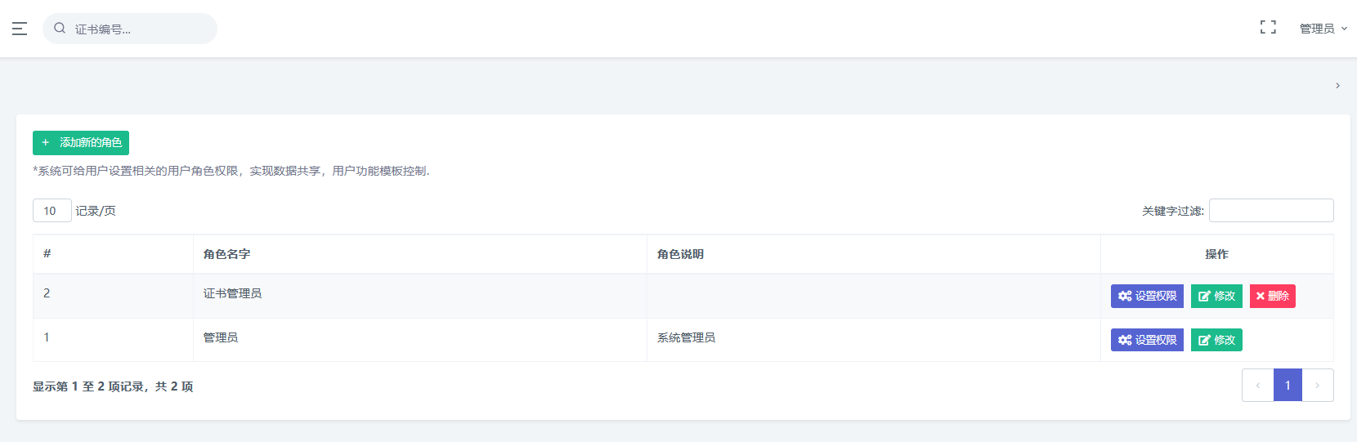The image size is (1357, 442).
Task: Click 修改 for 证书管理员 role
Action: pos(1216,296)
